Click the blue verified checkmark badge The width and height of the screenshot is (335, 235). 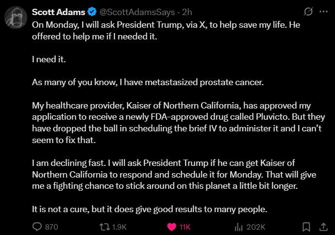(92, 12)
